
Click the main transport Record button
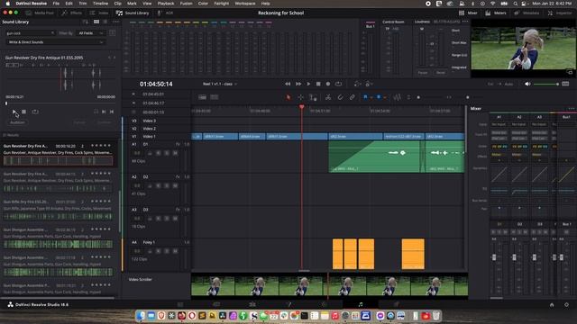(x=328, y=84)
